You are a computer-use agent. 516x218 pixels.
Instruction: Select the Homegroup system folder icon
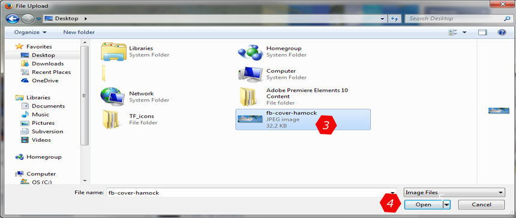(250, 52)
